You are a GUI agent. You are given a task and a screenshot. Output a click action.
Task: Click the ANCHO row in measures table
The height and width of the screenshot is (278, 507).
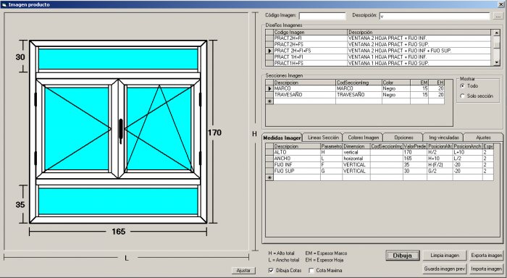coord(380,159)
